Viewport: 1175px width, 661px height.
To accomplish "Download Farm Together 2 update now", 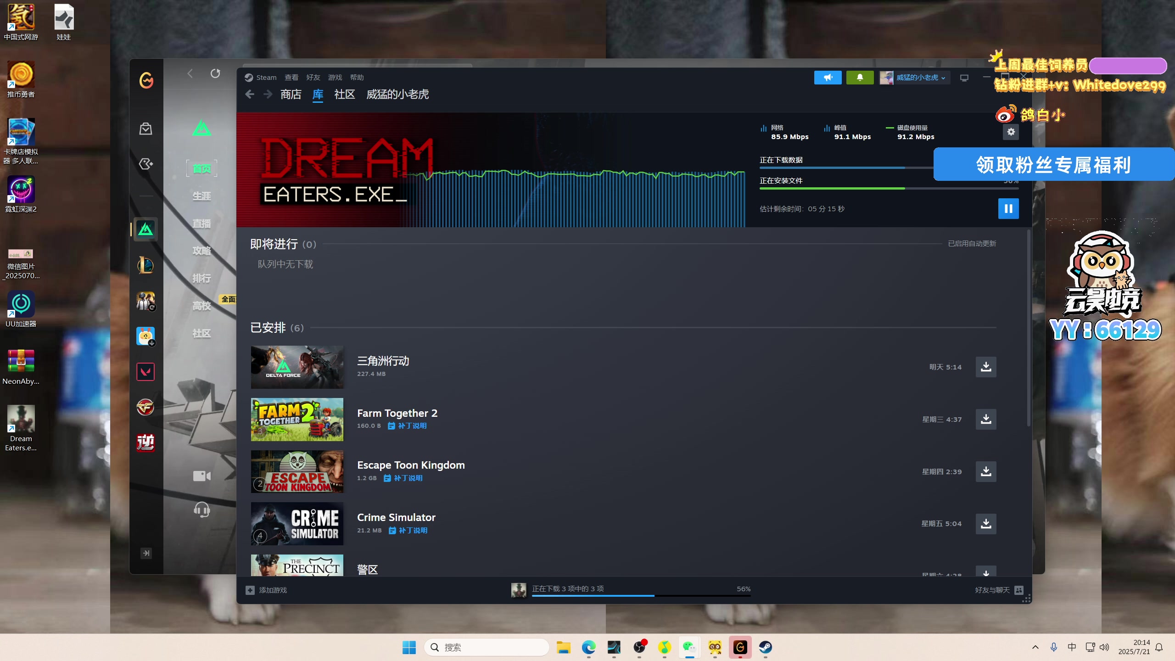I will pyautogui.click(x=986, y=419).
